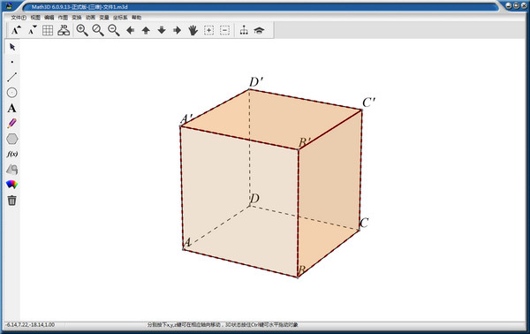
Task: Open the 文件(F) menu
Action: (x=19, y=18)
